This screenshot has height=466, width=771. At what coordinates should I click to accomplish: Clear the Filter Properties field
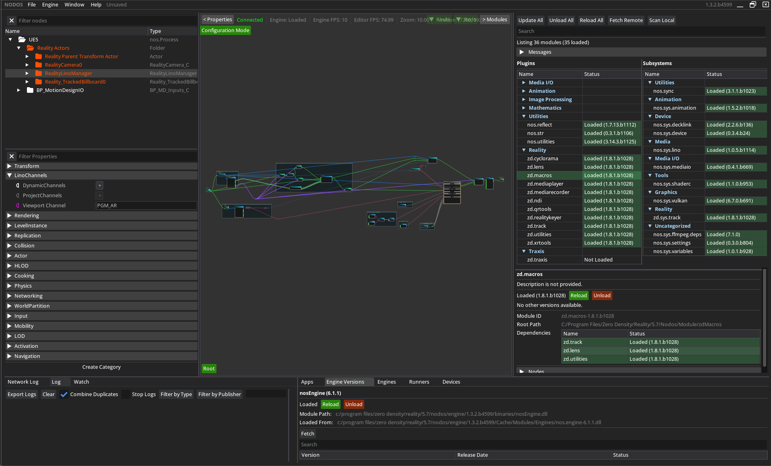click(12, 156)
